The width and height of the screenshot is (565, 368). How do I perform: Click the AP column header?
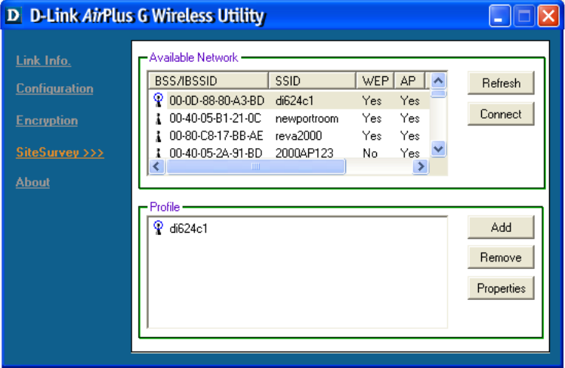(409, 80)
